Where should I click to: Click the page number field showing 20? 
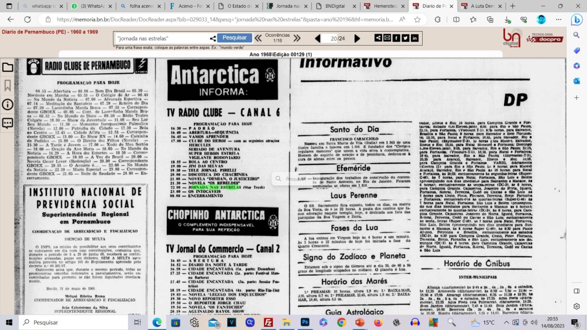[334, 38]
